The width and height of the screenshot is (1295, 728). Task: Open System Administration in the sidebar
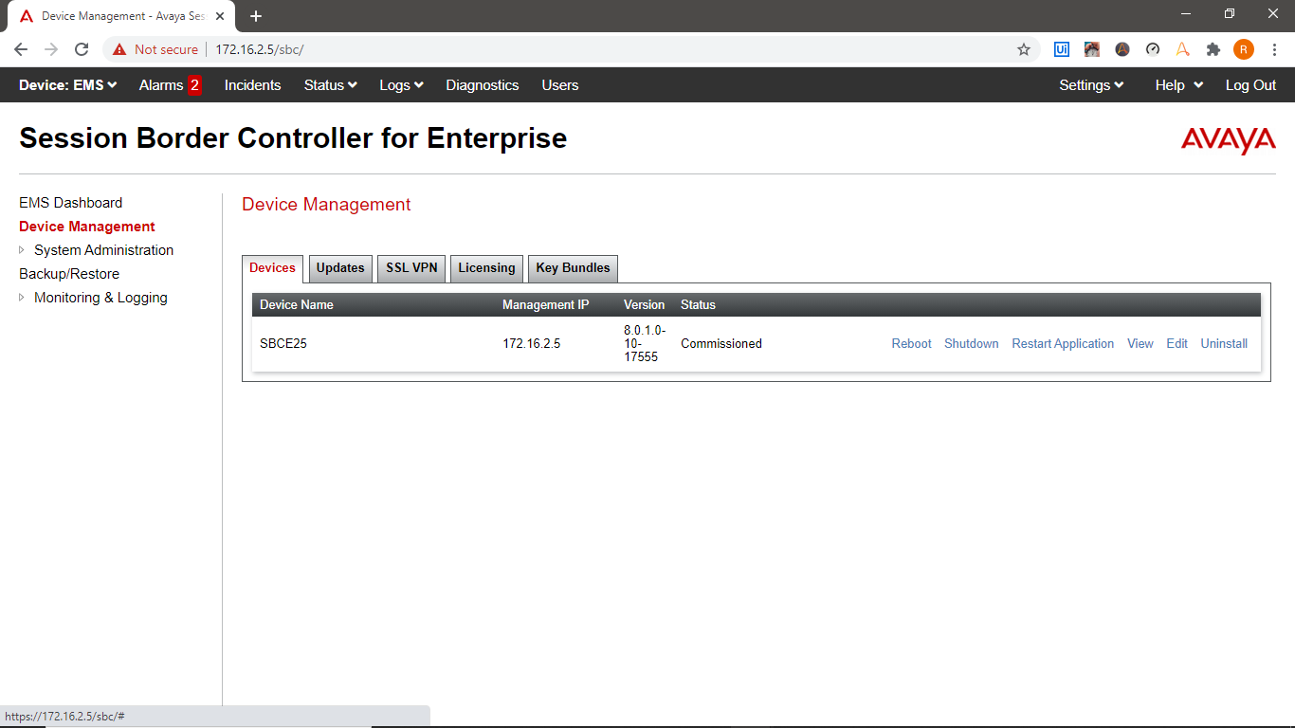point(104,250)
